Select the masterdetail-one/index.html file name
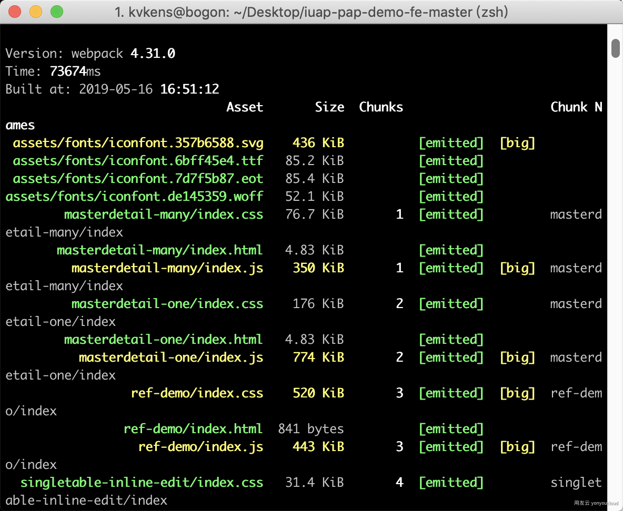 (164, 339)
